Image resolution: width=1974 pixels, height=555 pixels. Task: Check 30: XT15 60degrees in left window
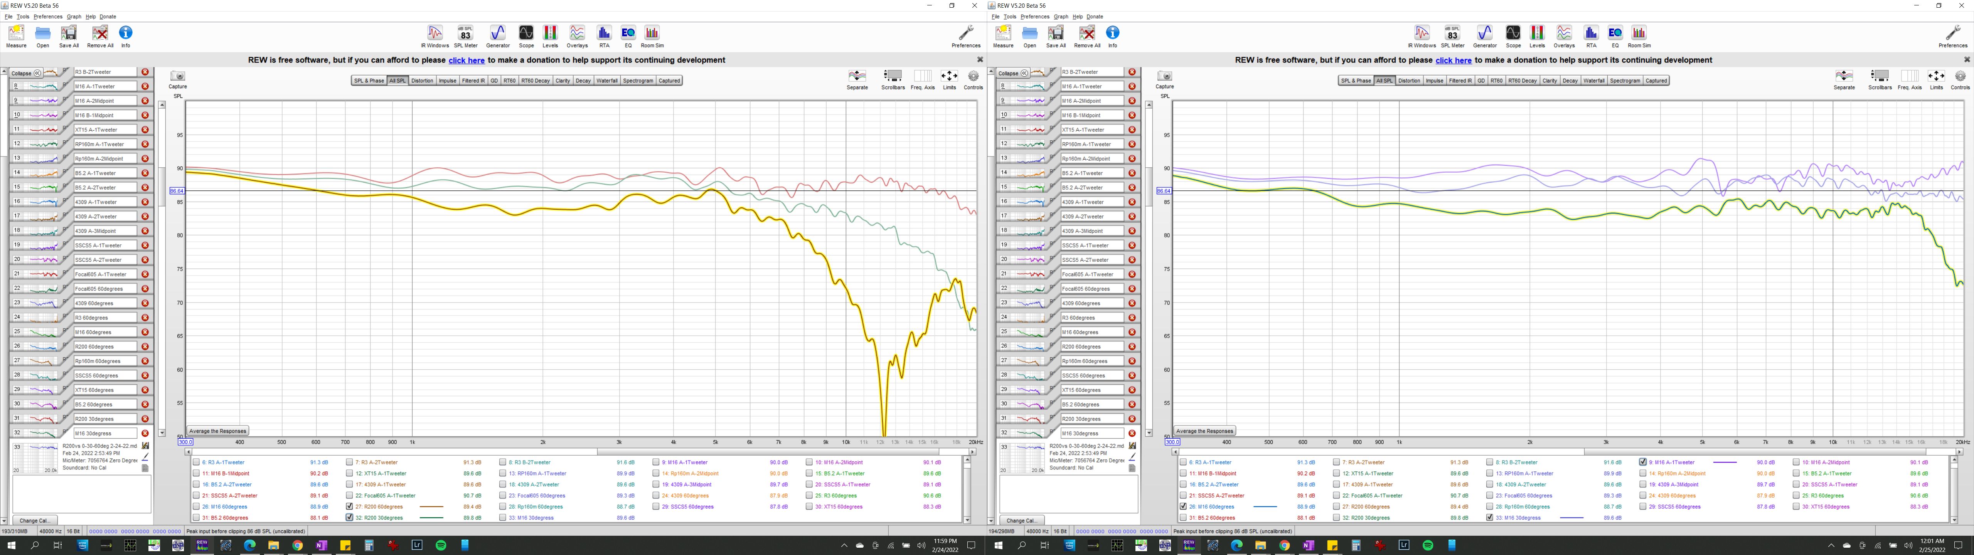click(809, 507)
